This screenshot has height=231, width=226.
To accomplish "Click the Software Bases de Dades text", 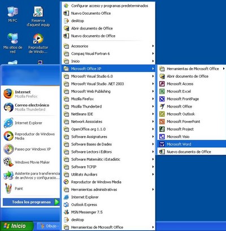I will tap(92, 144).
